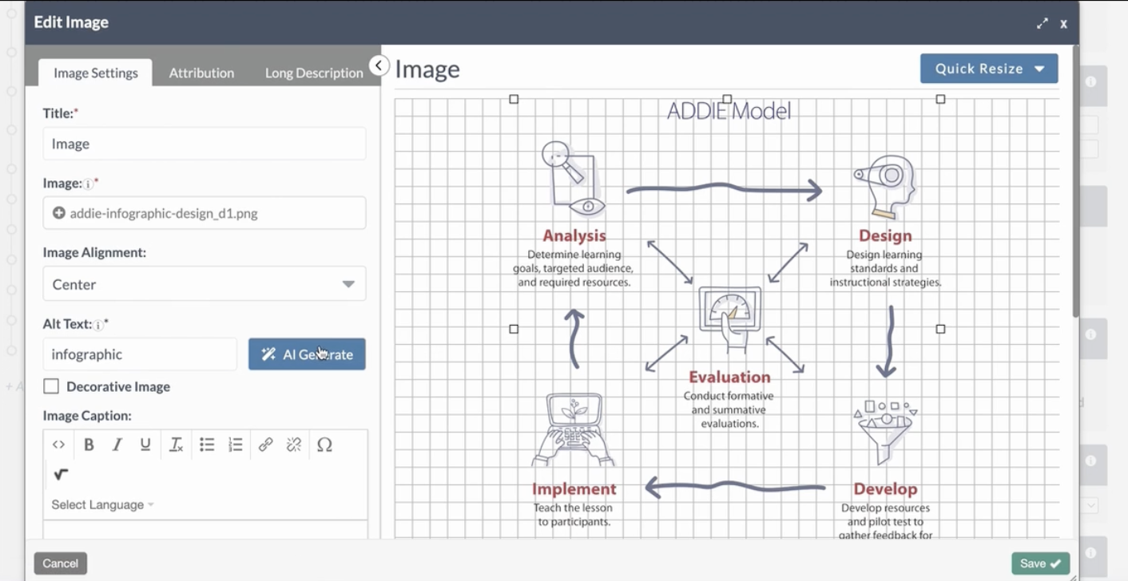Open the special characters Omega tool
The width and height of the screenshot is (1128, 581).
click(x=324, y=445)
